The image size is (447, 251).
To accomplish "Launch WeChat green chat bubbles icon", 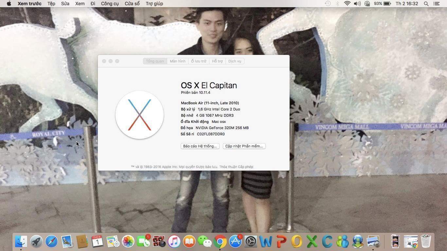I will pos(205,242).
